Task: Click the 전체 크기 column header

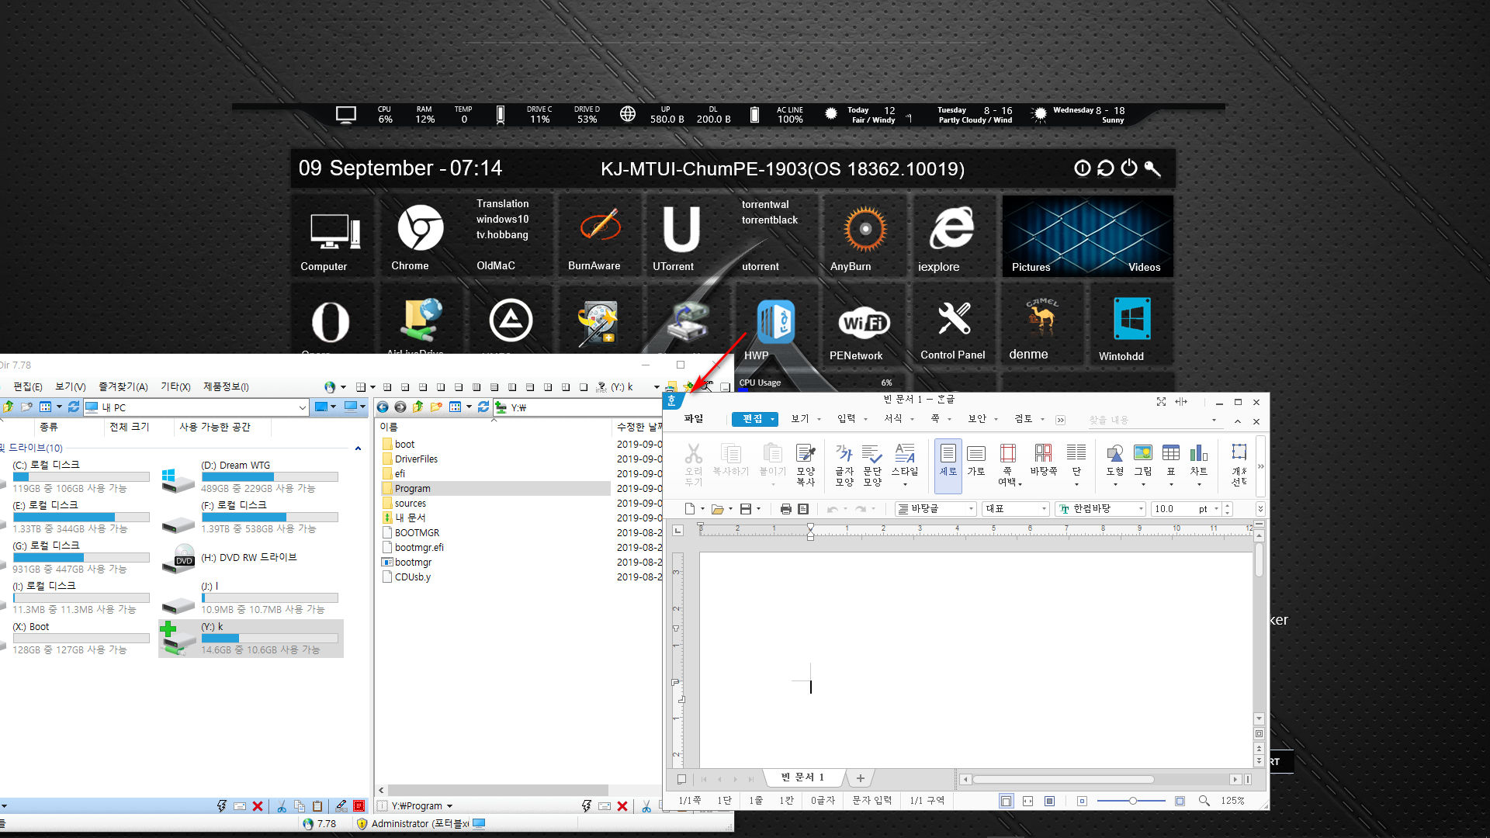Action: tap(130, 427)
